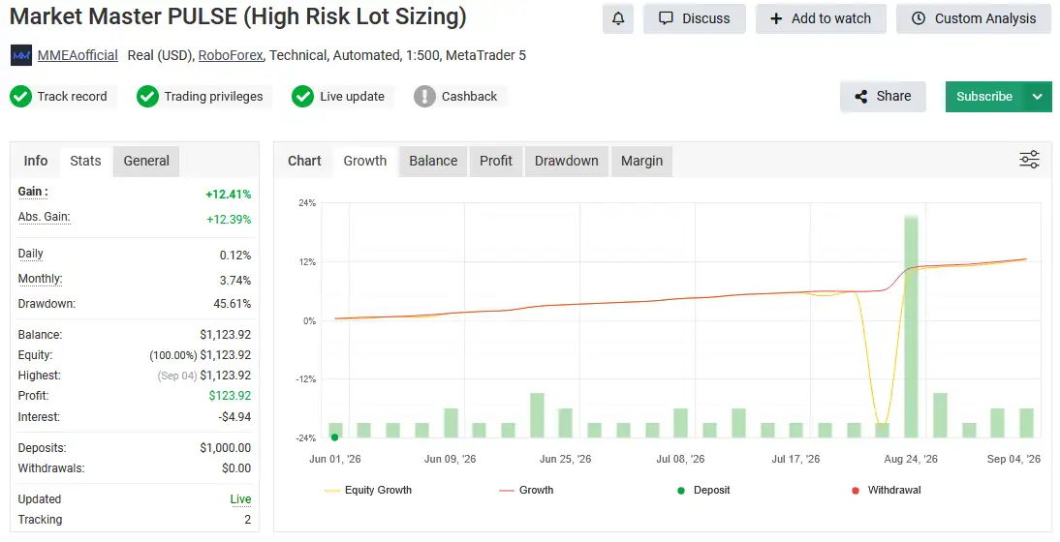Select the Chart tab label
Viewport: 1060px width, 542px height.
click(304, 161)
